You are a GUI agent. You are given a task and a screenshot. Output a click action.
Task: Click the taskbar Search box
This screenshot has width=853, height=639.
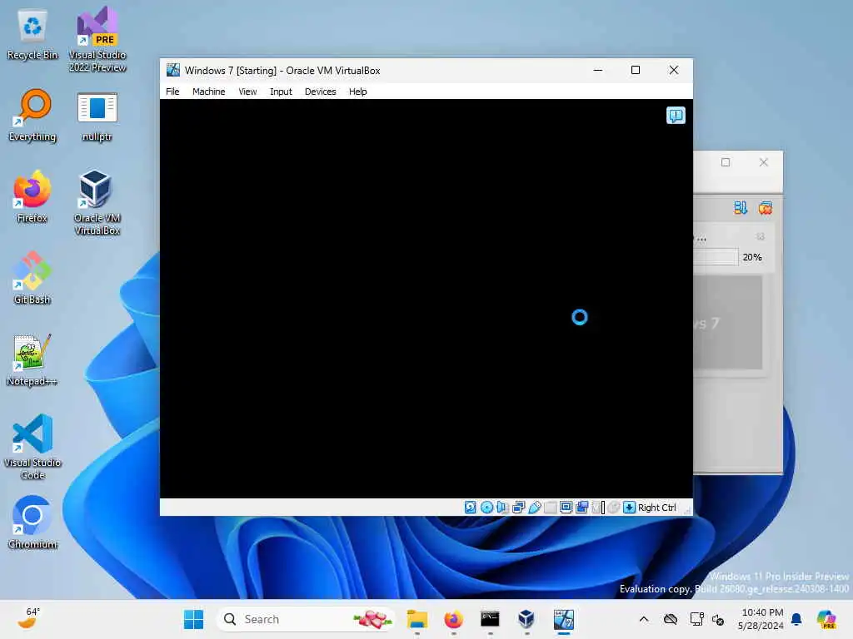306,619
